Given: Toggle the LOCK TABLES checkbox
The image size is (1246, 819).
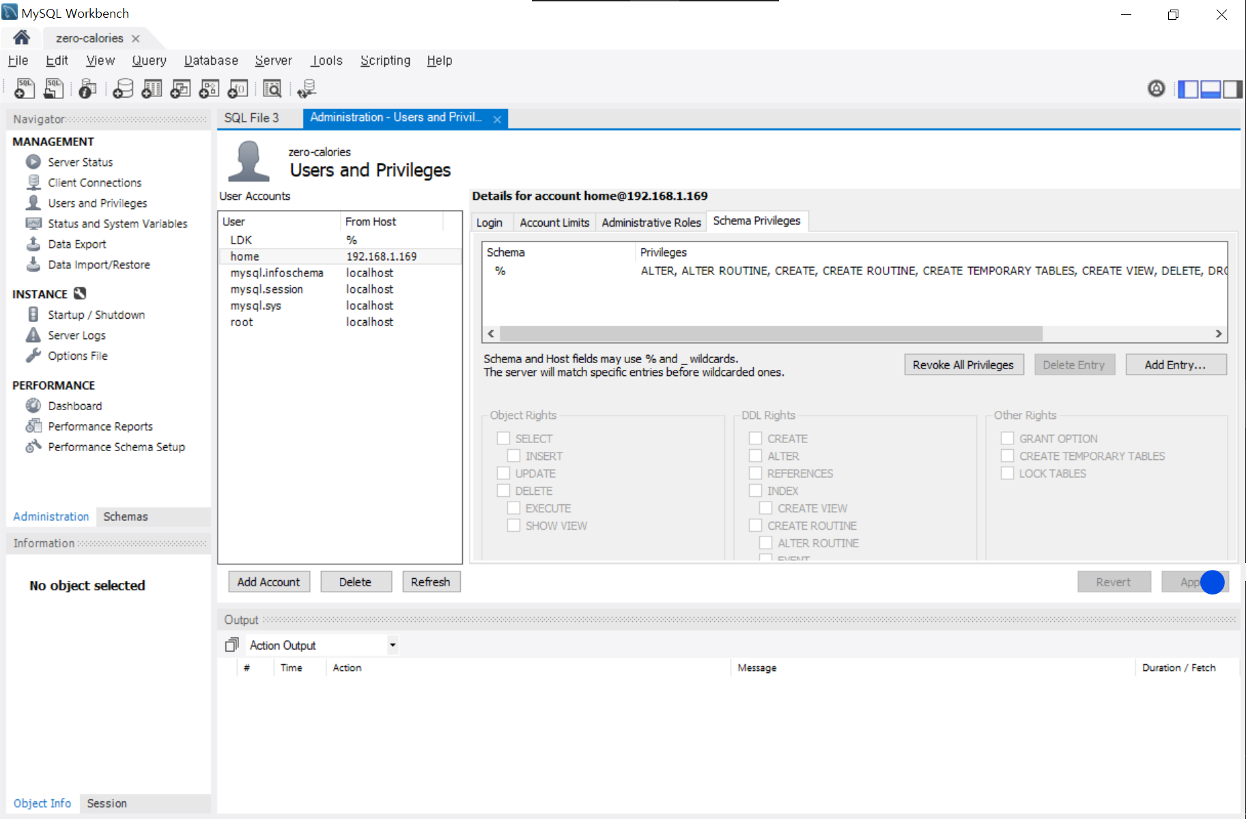Looking at the screenshot, I should pos(1008,473).
